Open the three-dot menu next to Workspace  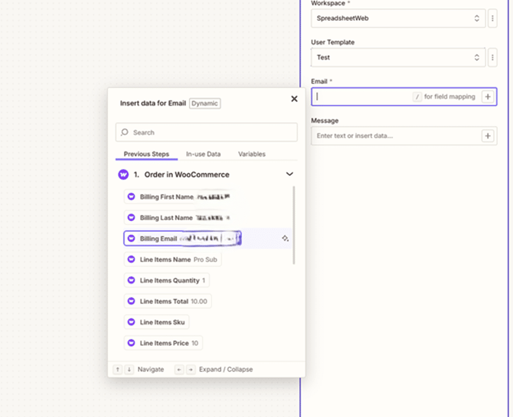pyautogui.click(x=492, y=18)
